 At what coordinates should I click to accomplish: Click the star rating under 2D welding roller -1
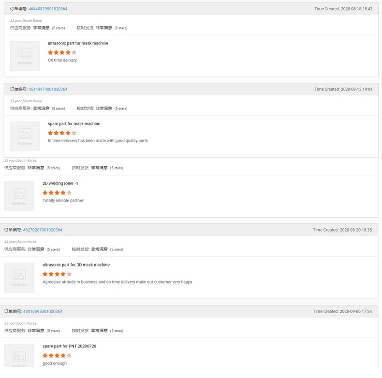(57, 193)
